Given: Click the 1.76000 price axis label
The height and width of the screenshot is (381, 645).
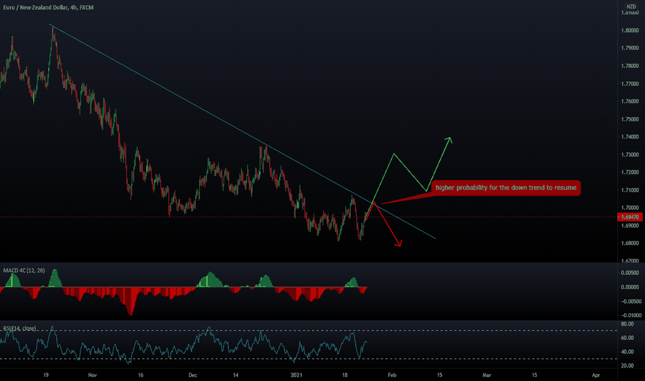Looking at the screenshot, I should [630, 101].
